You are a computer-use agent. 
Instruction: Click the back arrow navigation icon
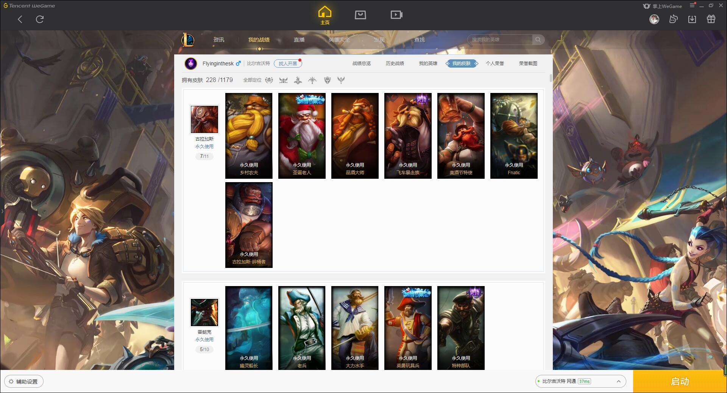pyautogui.click(x=20, y=19)
